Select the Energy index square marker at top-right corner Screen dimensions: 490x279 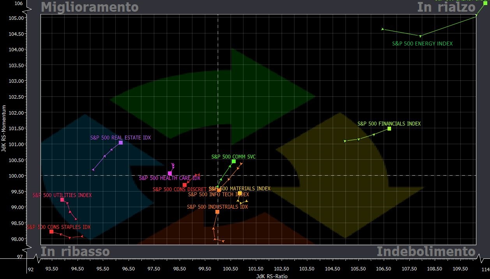coord(485,3)
